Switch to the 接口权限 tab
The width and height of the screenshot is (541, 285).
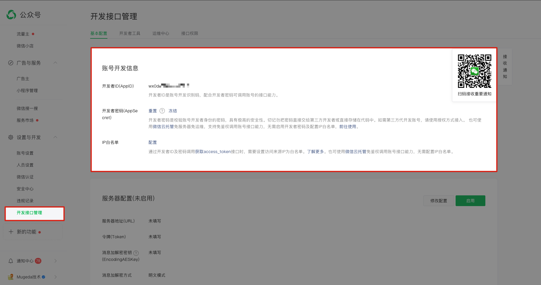tap(190, 33)
